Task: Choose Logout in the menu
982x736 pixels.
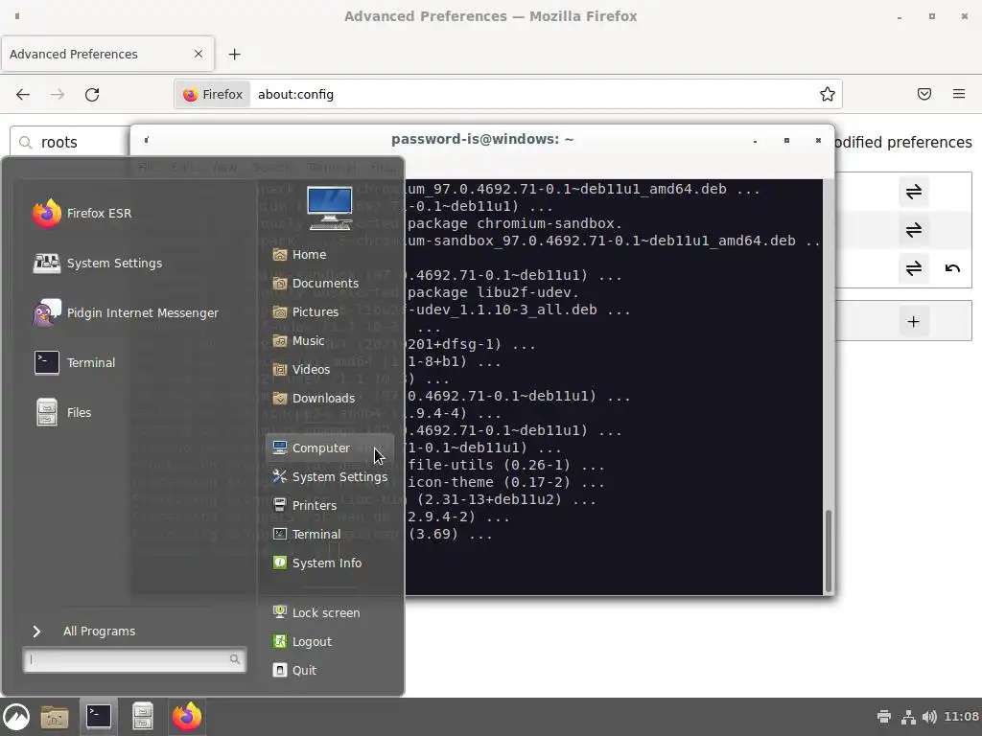Action: 302,641
